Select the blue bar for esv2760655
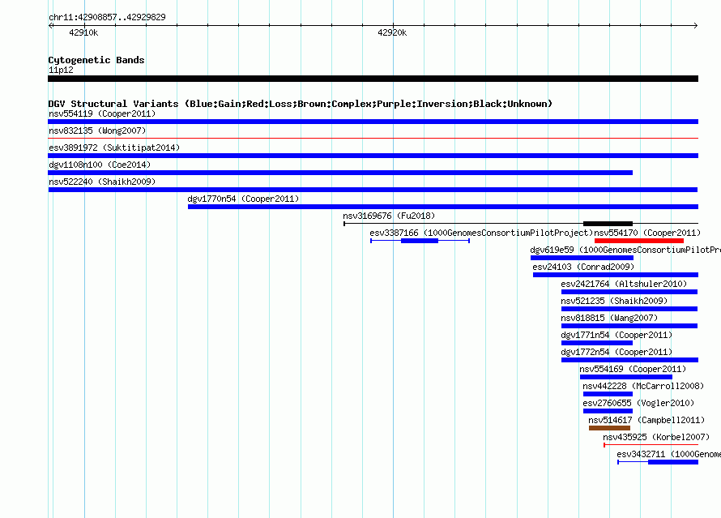 tap(608, 411)
